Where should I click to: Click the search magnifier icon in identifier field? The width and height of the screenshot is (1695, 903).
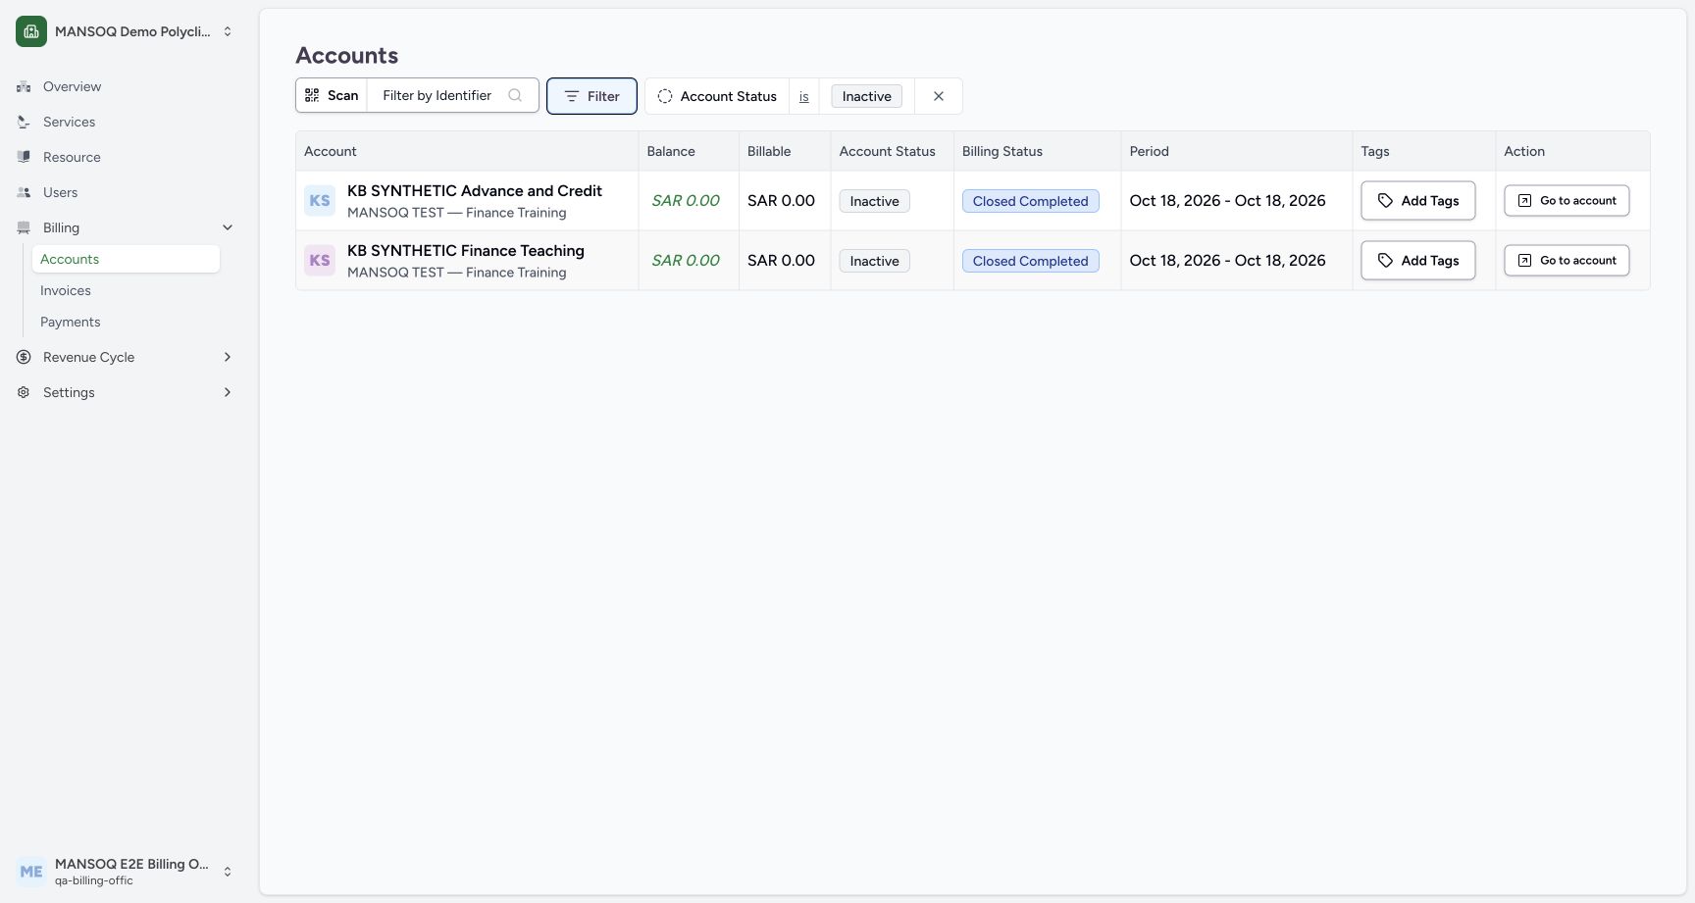click(515, 95)
